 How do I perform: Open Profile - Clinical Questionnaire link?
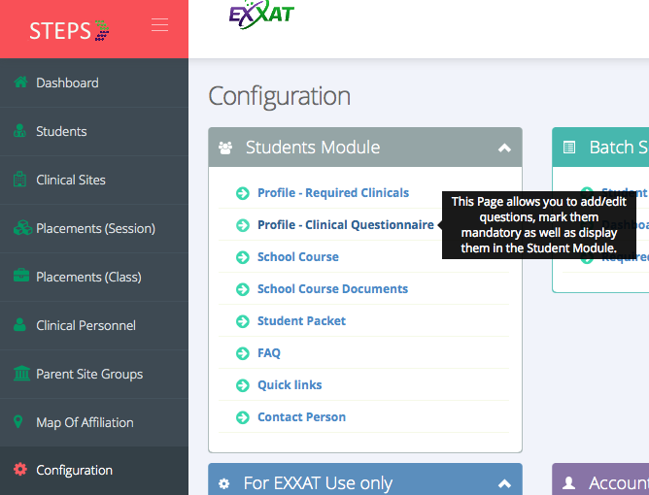pos(345,225)
